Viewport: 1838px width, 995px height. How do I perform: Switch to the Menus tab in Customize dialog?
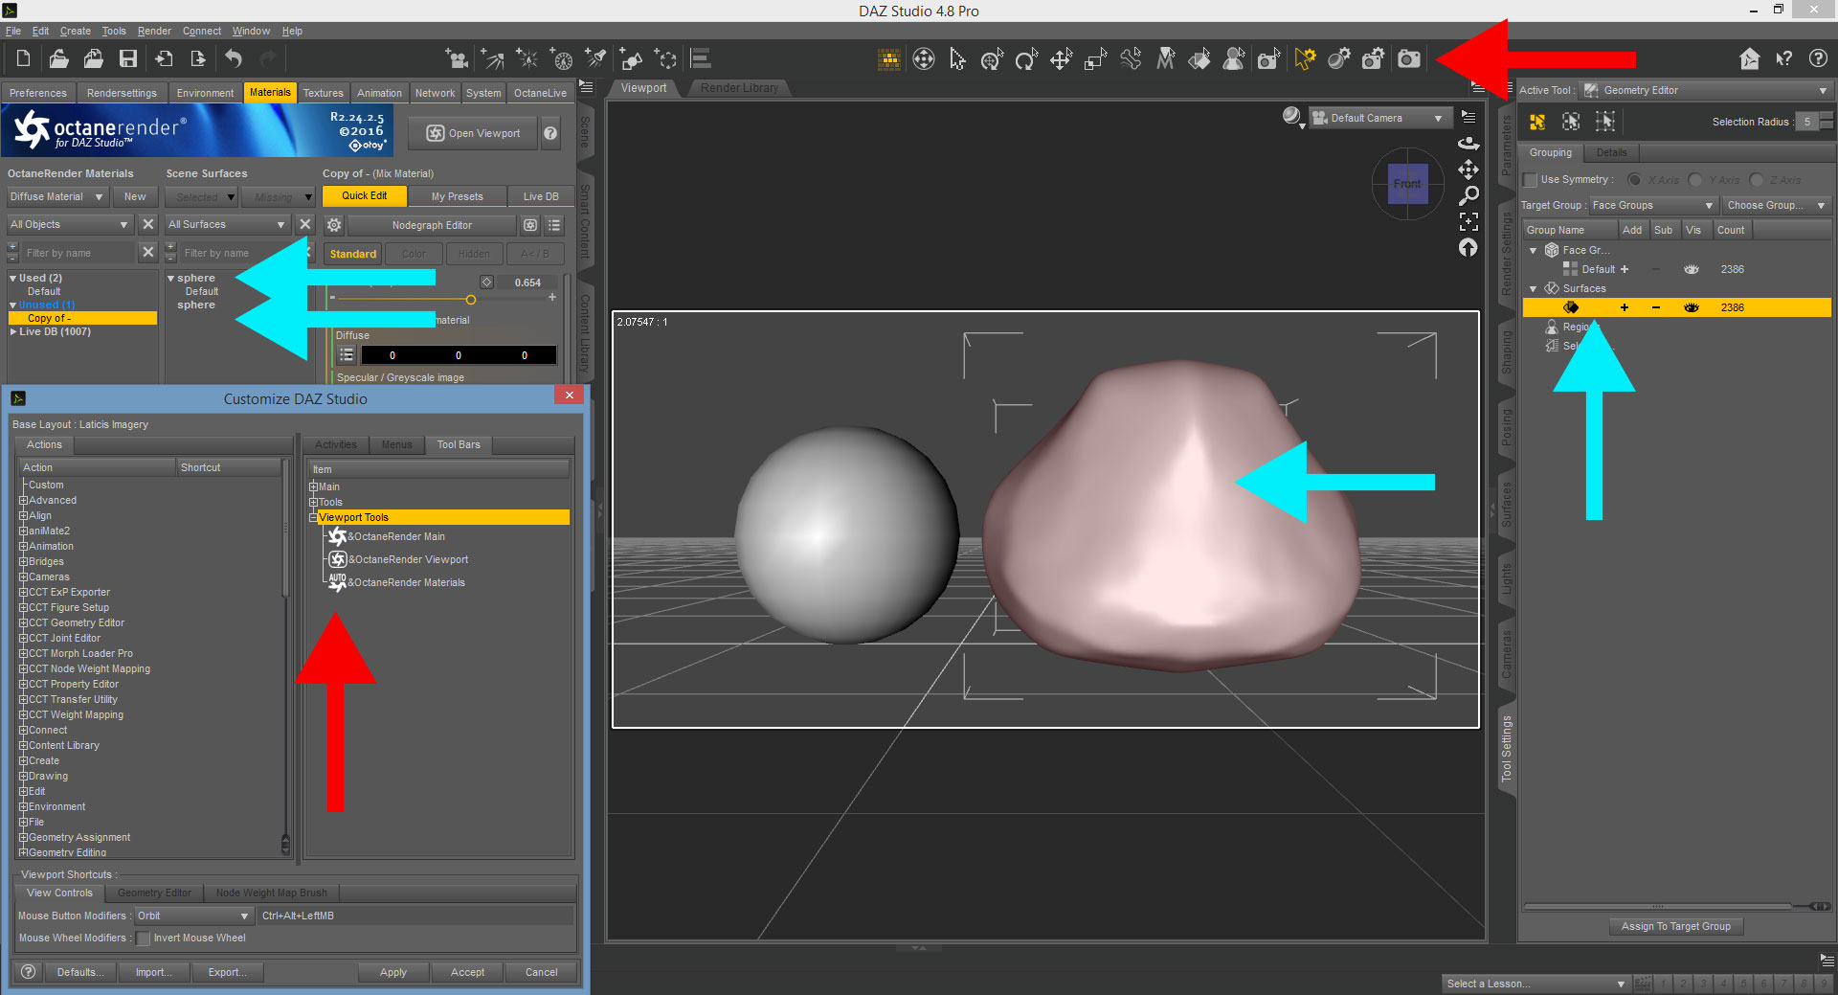click(x=396, y=444)
